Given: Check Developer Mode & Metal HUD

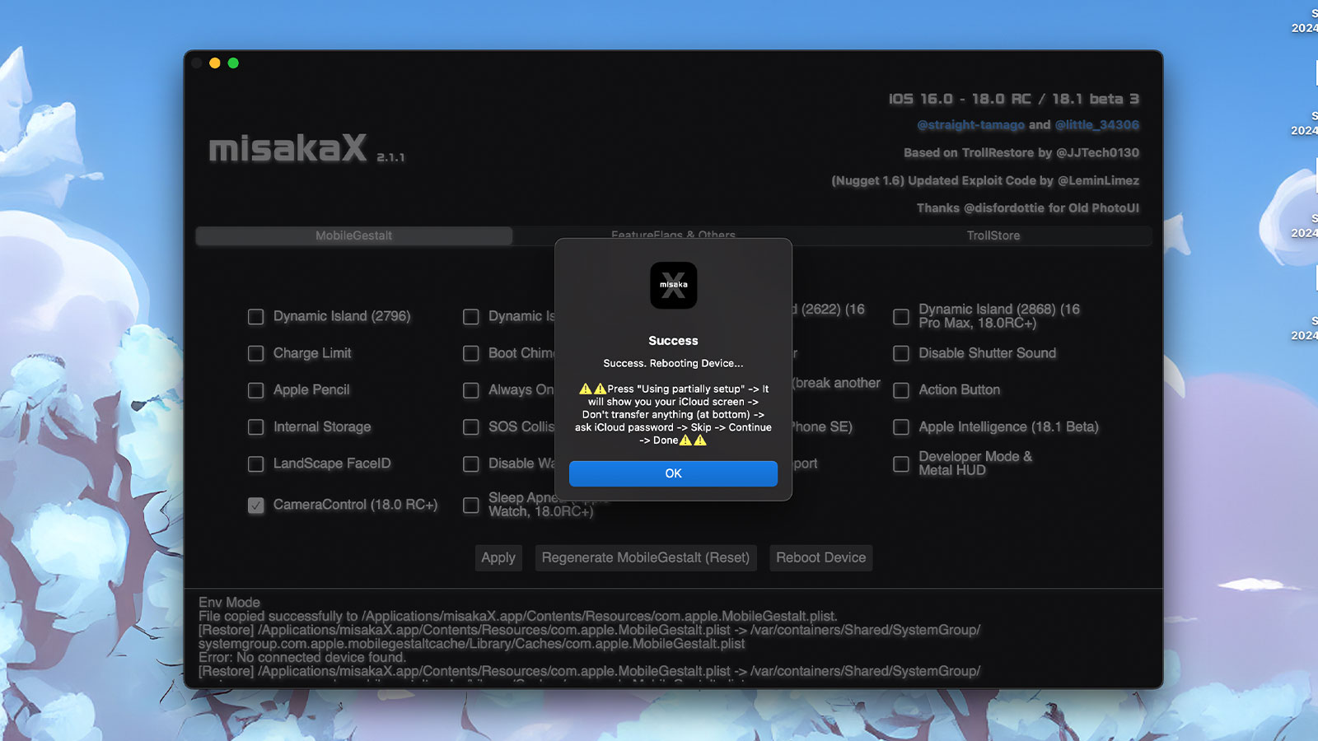Looking at the screenshot, I should [901, 464].
